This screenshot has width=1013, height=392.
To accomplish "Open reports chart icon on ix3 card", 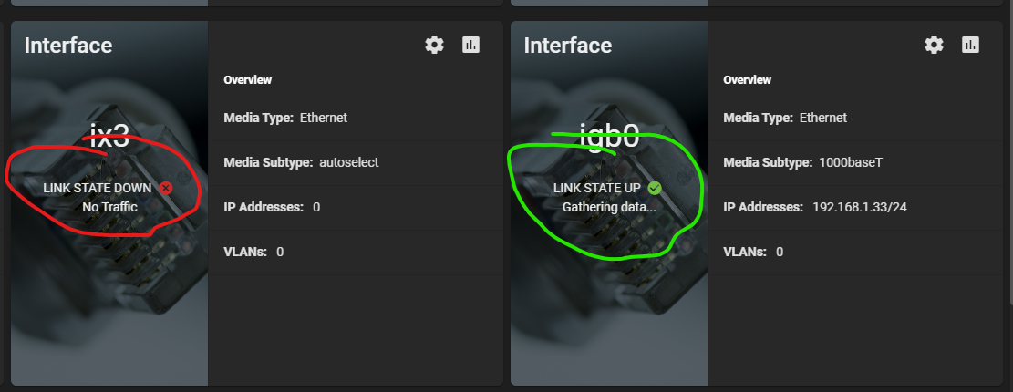I will click(x=471, y=45).
